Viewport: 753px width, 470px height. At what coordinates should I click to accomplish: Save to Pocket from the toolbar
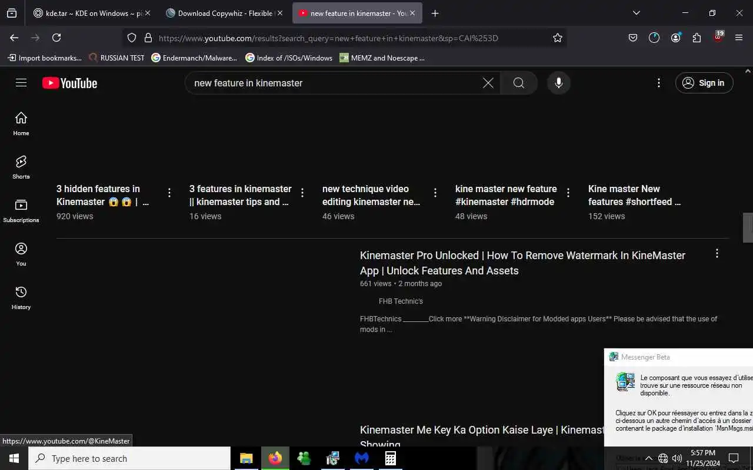coord(633,38)
